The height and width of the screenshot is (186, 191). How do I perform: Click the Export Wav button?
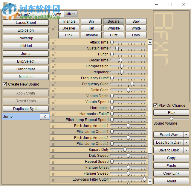click(x=169, y=135)
